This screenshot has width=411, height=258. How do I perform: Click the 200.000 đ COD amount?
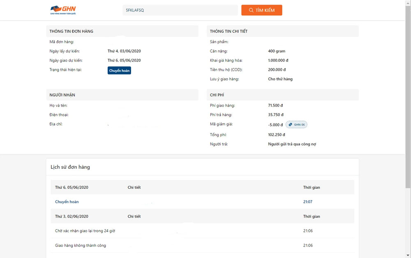coord(277,70)
